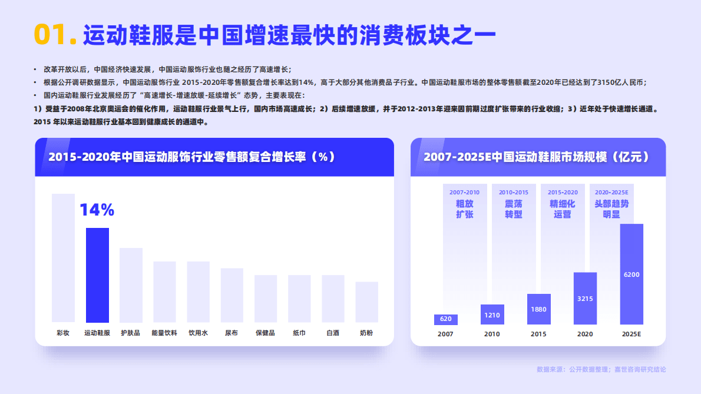This screenshot has width=701, height=394.
Task: Click the 头部趋势明显 red phase label
Action: (x=610, y=210)
